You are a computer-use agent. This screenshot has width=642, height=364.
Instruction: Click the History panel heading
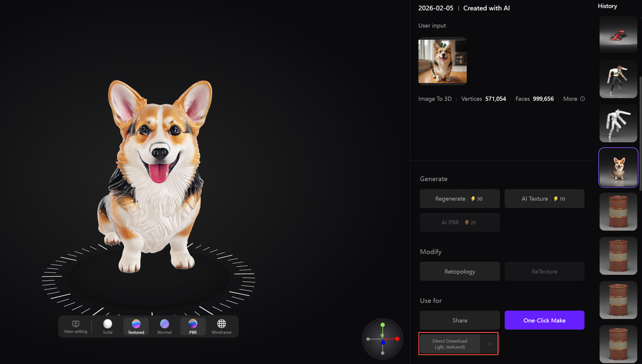[x=607, y=6]
